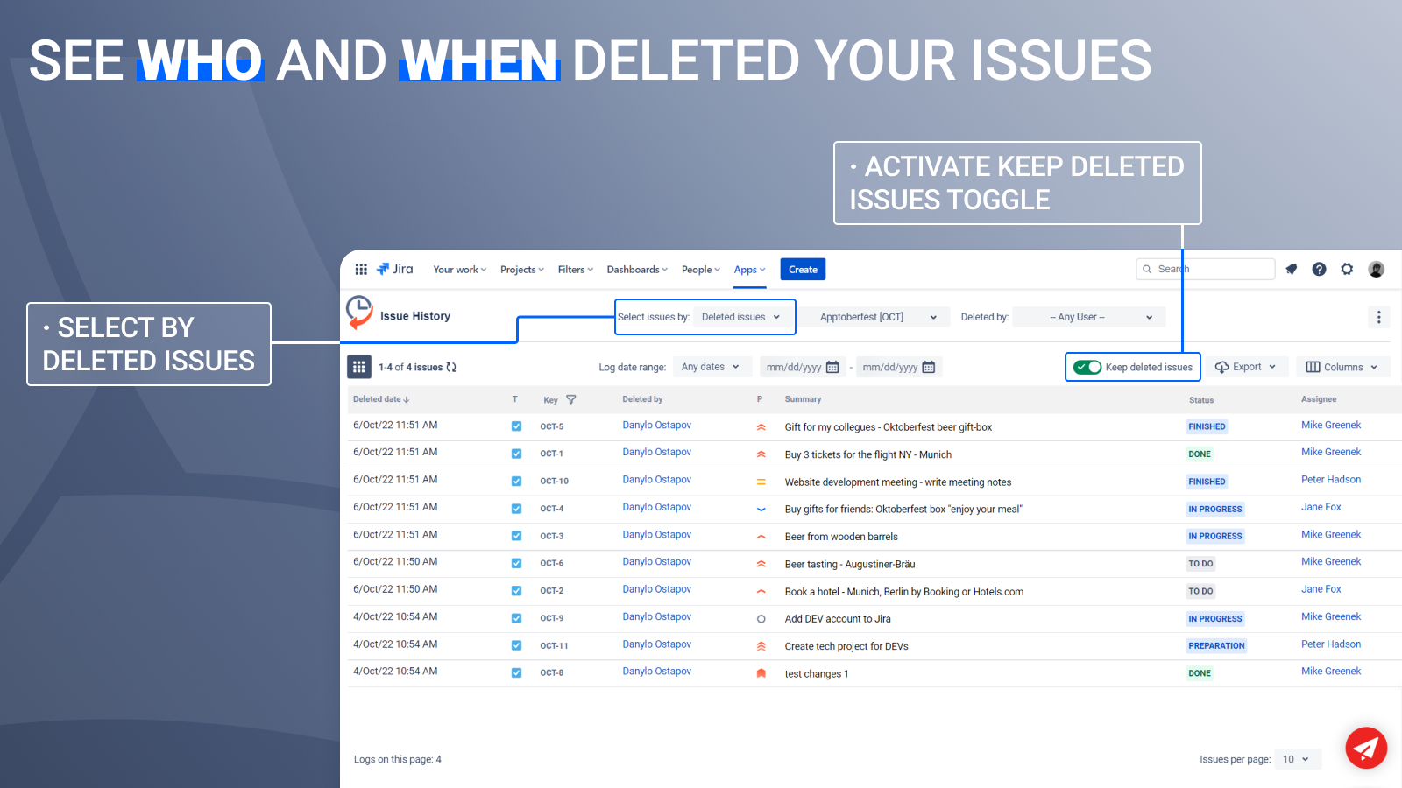Click inside the Search field
Viewport: 1402px width, 788px height.
point(1209,269)
